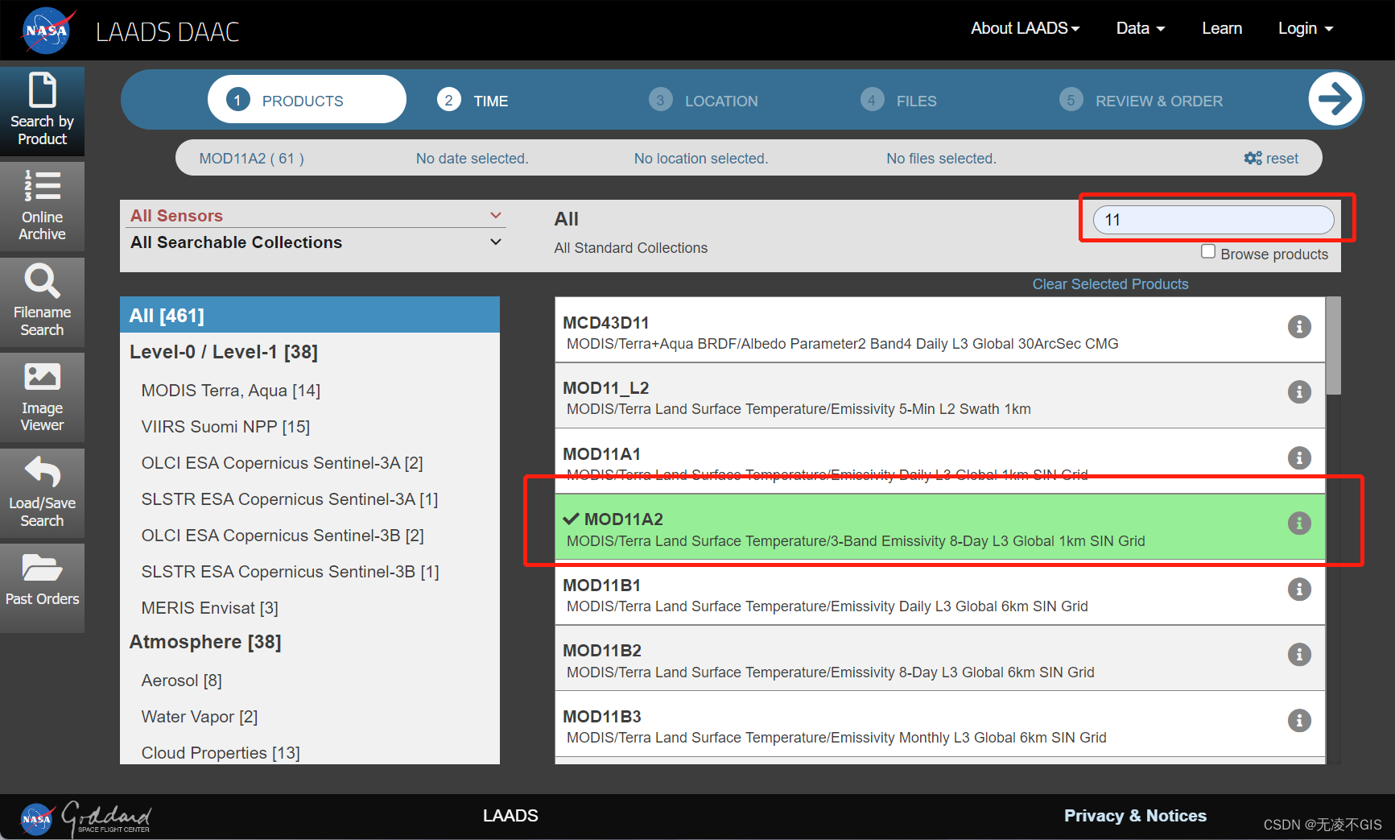Image resolution: width=1395 pixels, height=840 pixels.
Task: Deselect the checked MOD11A2 product row
Action: click(939, 528)
